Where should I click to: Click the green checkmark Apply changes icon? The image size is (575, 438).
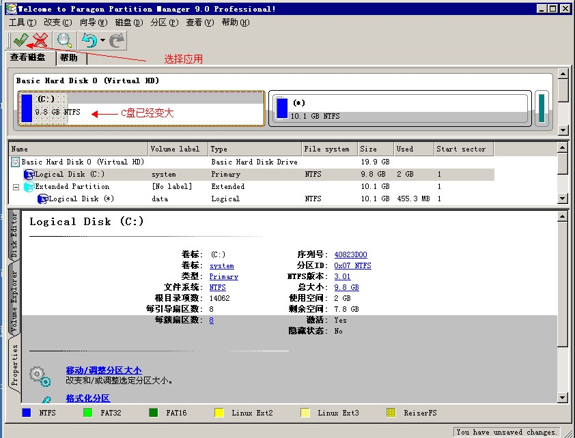point(20,40)
